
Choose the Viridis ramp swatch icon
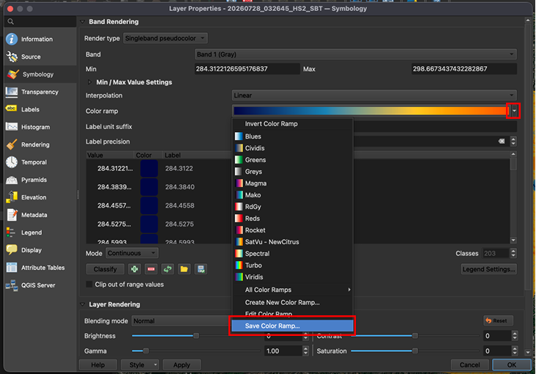[x=239, y=276]
